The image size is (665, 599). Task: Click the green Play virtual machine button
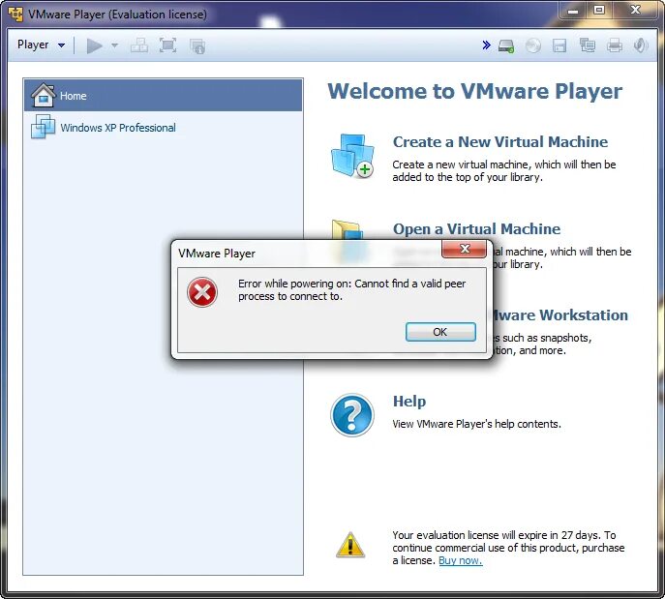[x=94, y=45]
